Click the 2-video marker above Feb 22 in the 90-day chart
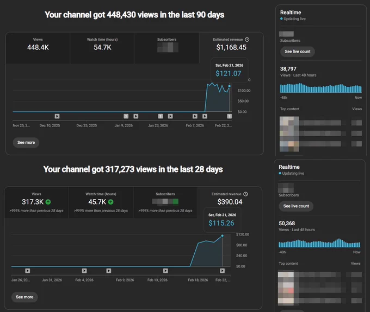Screen dimensions: 370x312 pyautogui.click(x=230, y=116)
